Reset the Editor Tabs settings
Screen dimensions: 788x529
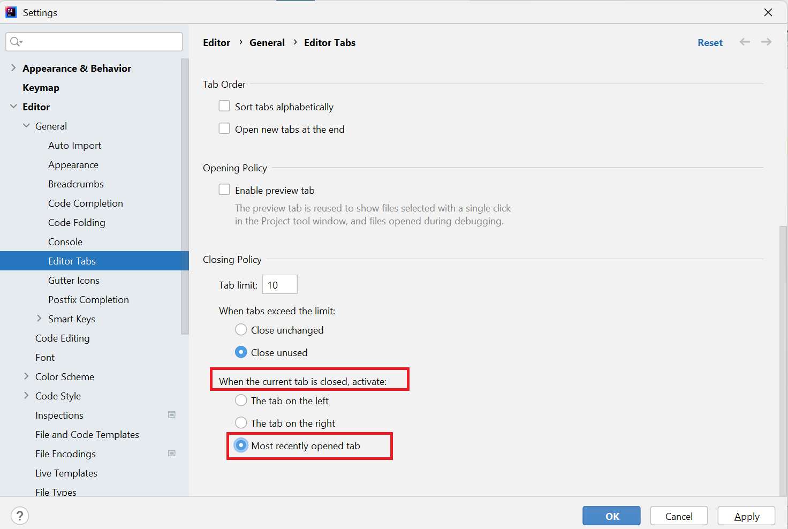710,42
